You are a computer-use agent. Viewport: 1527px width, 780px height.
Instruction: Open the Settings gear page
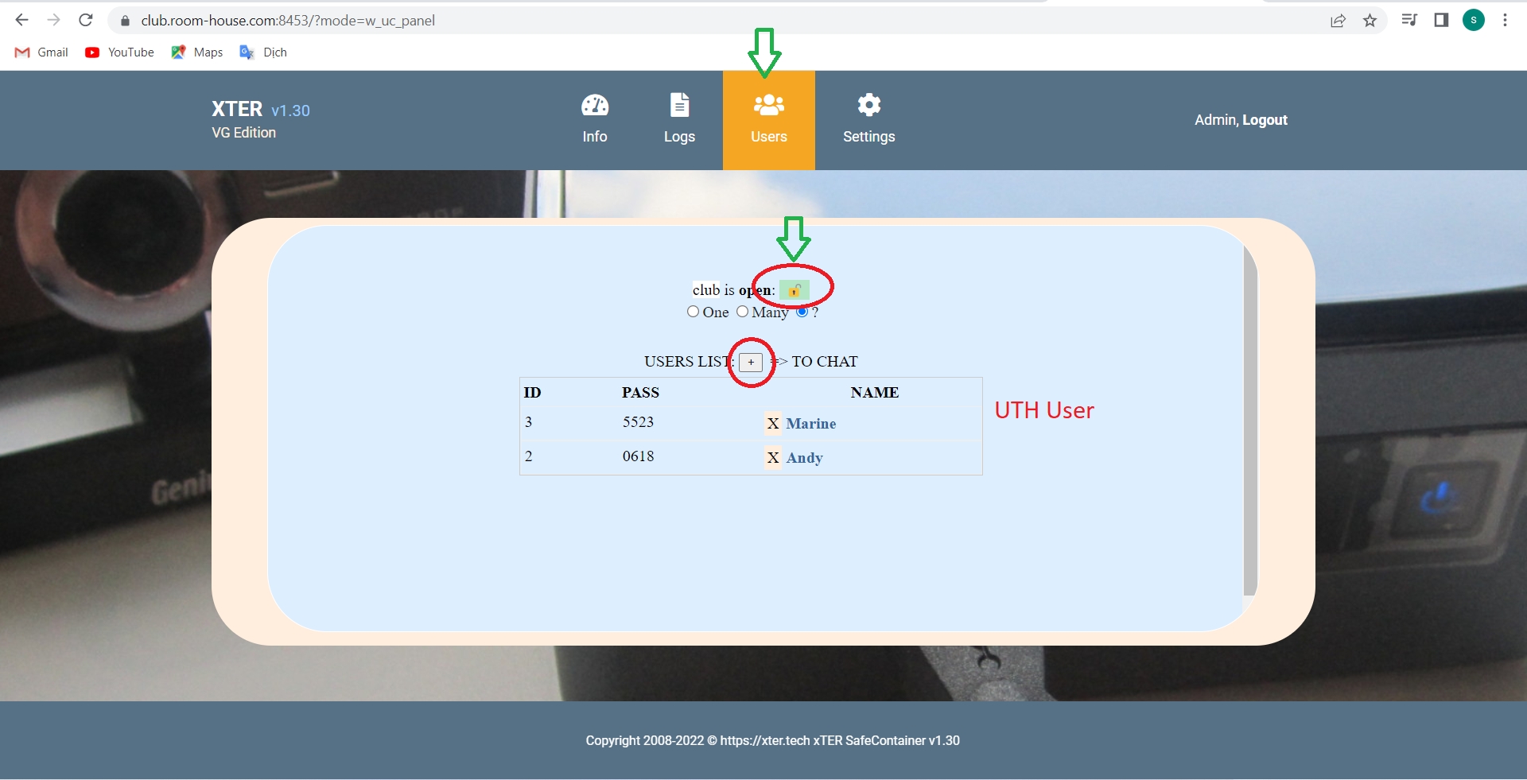tap(868, 119)
